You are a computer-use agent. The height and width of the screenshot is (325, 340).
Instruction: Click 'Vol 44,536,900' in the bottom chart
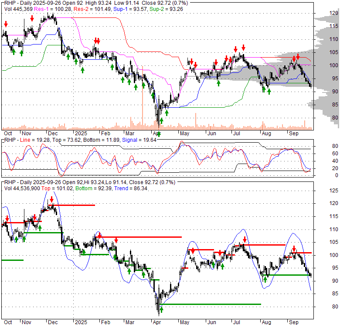point(22,188)
